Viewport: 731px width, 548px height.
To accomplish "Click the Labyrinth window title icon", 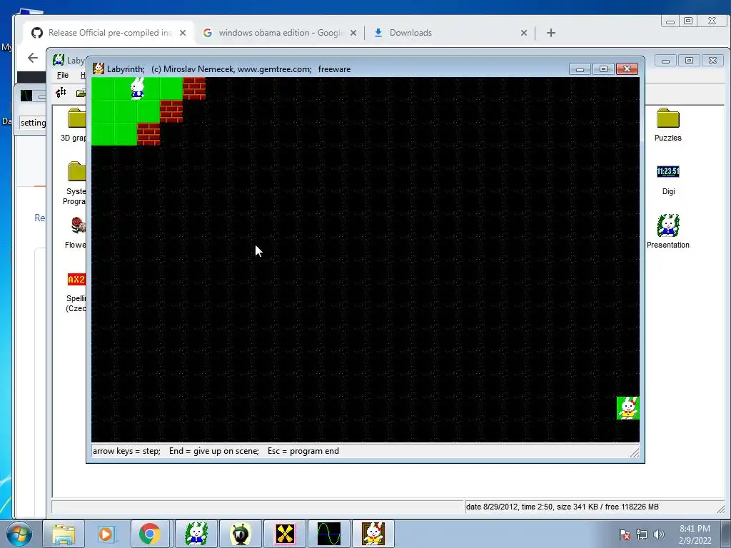I will pyautogui.click(x=99, y=69).
